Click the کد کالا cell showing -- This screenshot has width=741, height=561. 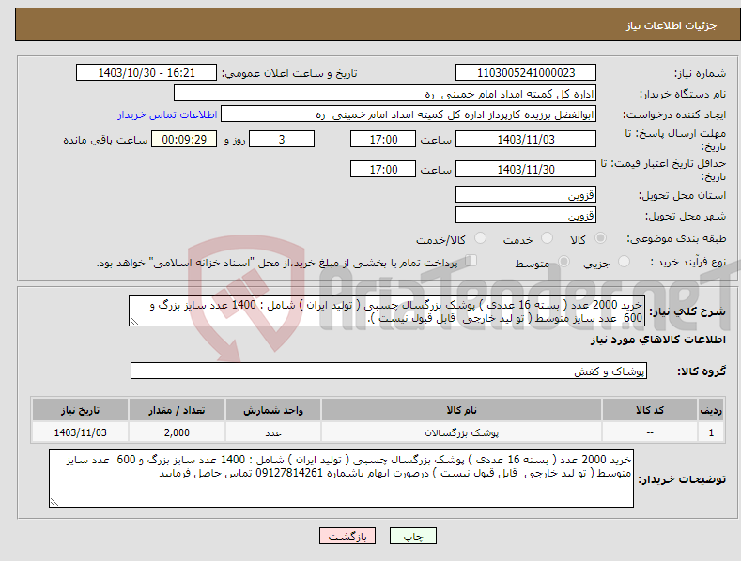pos(650,432)
